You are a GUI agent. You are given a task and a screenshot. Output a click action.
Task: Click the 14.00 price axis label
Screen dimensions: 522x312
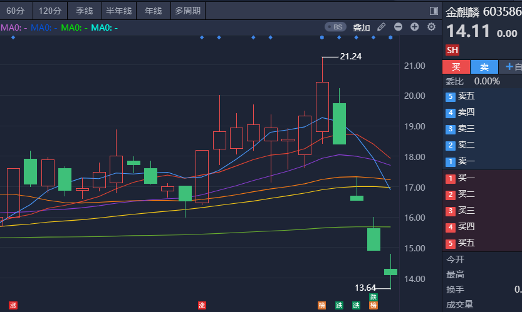pos(414,279)
